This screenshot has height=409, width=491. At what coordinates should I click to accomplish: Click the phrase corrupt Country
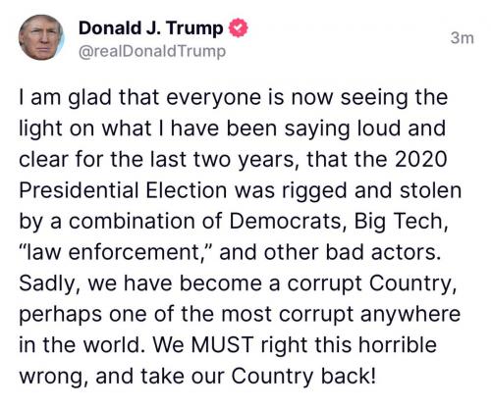(371, 283)
